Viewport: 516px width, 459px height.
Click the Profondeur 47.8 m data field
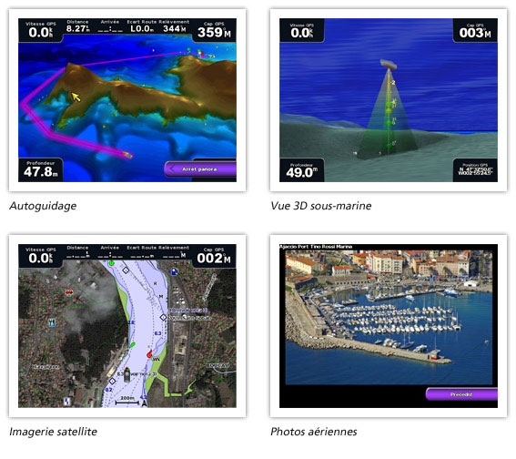pyautogui.click(x=40, y=170)
